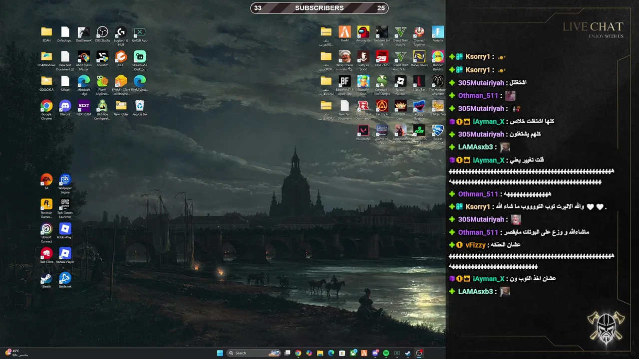The image size is (639, 359).
Task: Open File Explorer from the taskbar
Action: coord(320,353)
